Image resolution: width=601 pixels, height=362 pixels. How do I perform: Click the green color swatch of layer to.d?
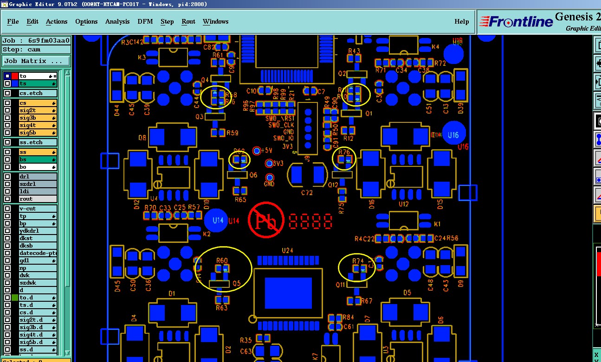pos(15,298)
